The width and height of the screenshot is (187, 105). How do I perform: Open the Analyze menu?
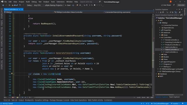click(x=46, y=2)
